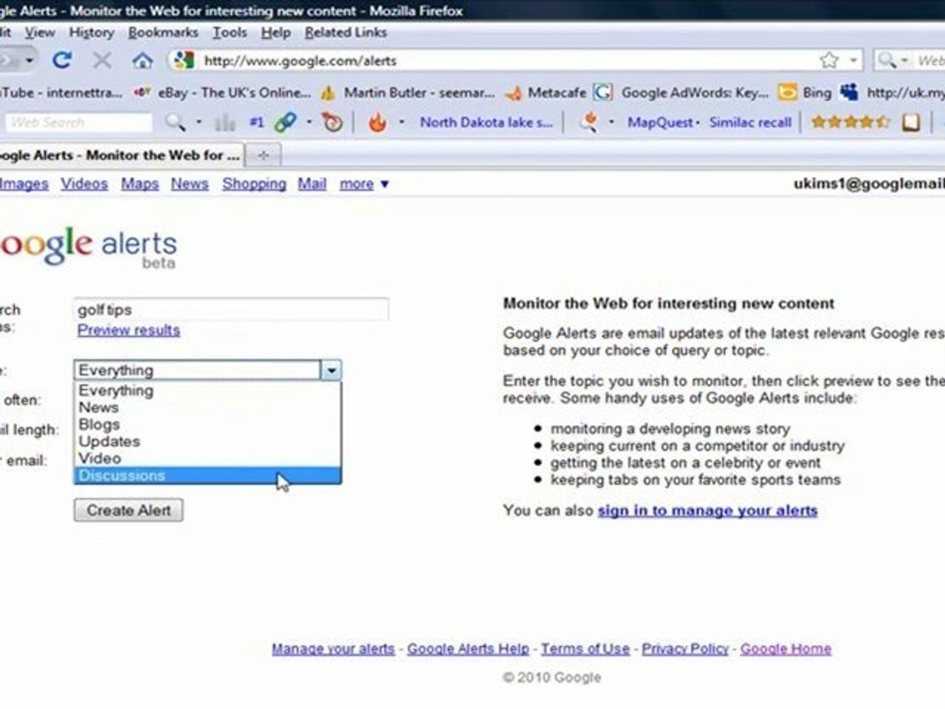945x709 pixels.
Task: Select the Google Alerts browser tab
Action: point(121,156)
